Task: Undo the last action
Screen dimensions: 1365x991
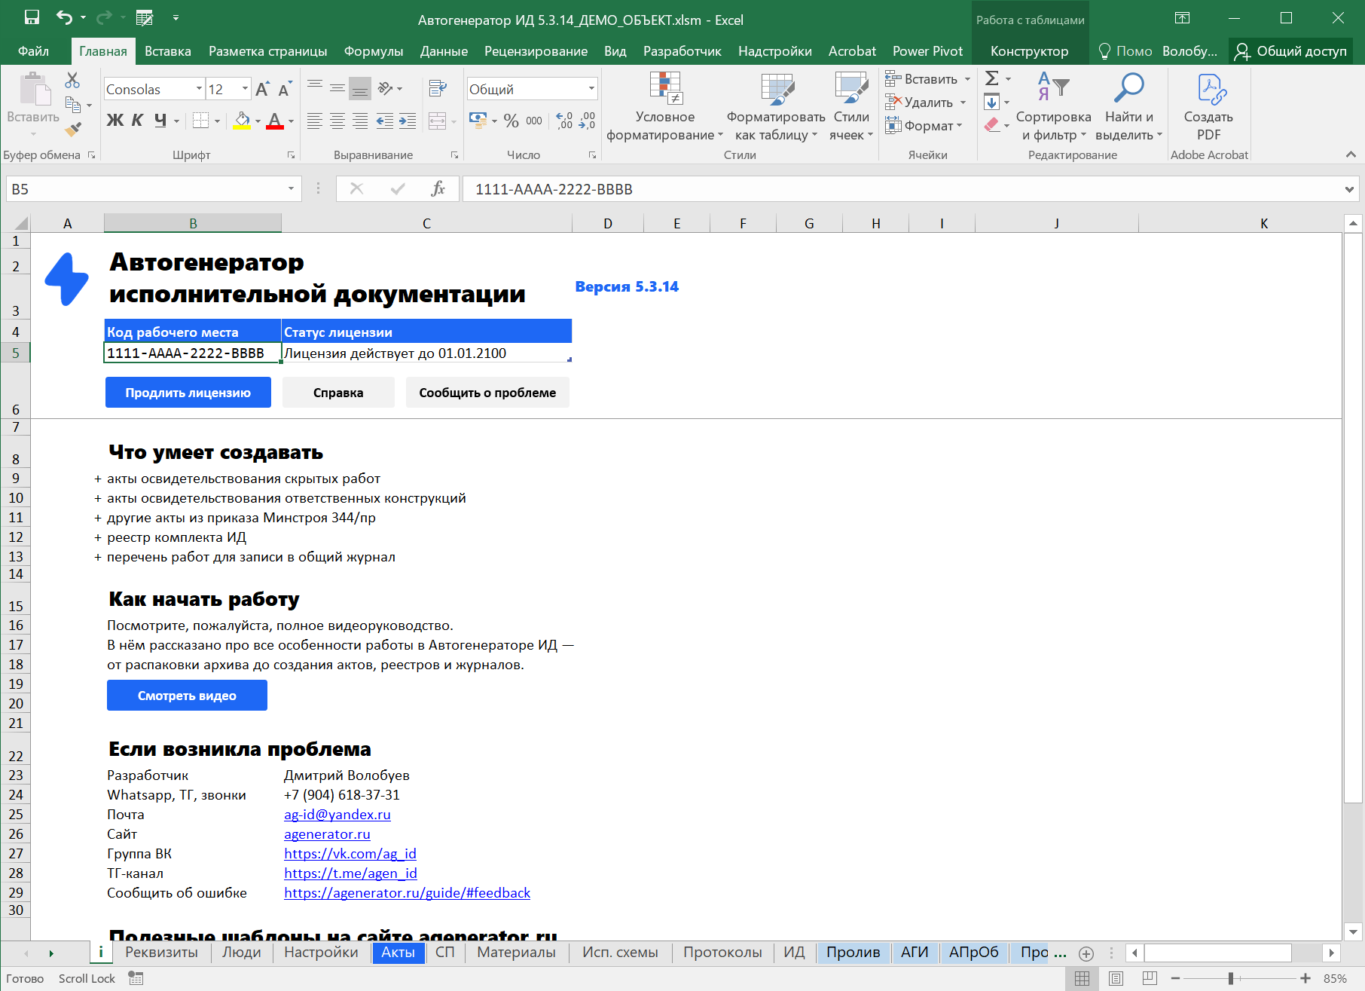Action: (x=65, y=17)
